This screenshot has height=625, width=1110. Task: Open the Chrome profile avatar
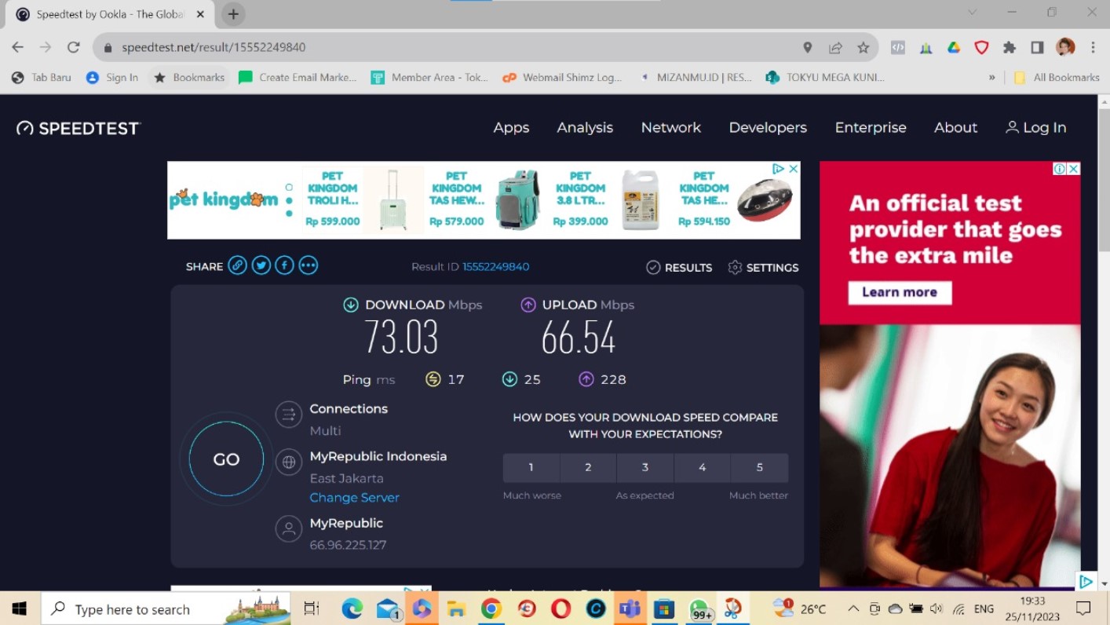[x=1065, y=47]
